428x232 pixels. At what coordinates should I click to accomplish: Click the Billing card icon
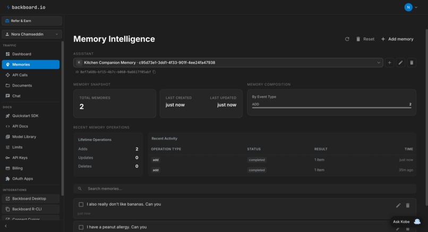pos(7,168)
